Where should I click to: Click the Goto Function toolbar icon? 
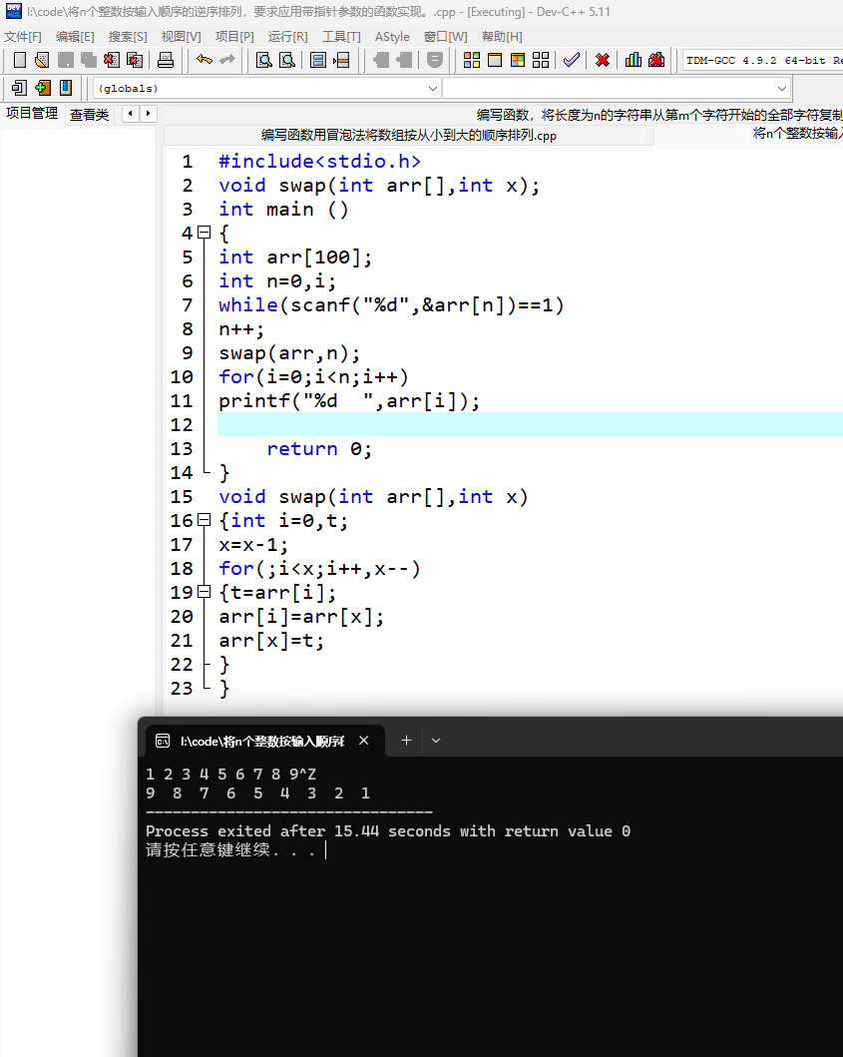[318, 60]
